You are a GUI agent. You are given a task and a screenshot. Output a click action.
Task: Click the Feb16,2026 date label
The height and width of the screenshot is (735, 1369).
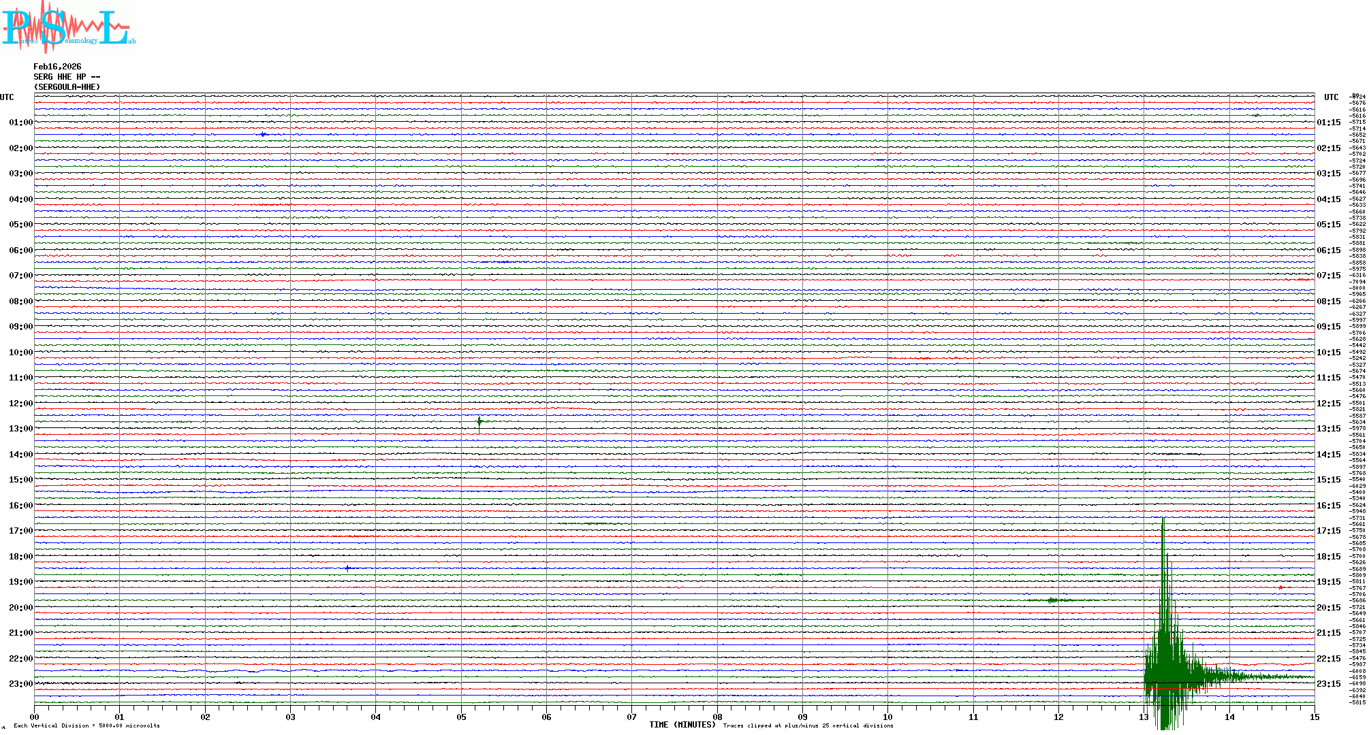tap(57, 67)
